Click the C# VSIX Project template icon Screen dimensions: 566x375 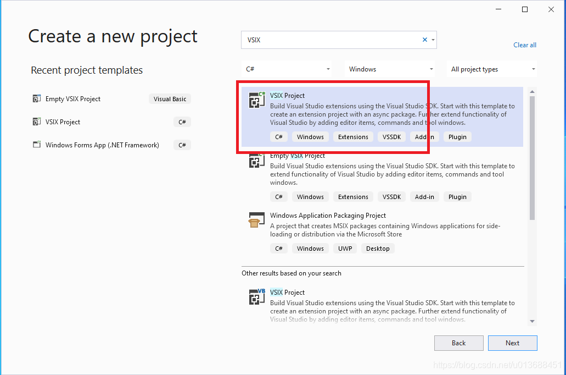[x=257, y=100]
